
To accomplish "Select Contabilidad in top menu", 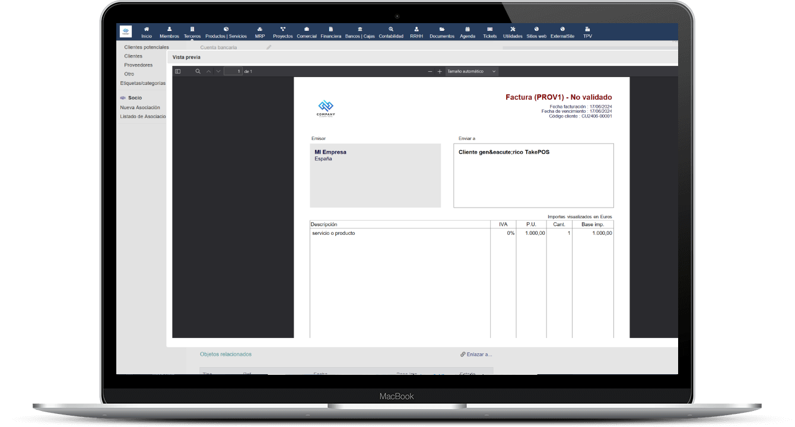I will [x=391, y=32].
